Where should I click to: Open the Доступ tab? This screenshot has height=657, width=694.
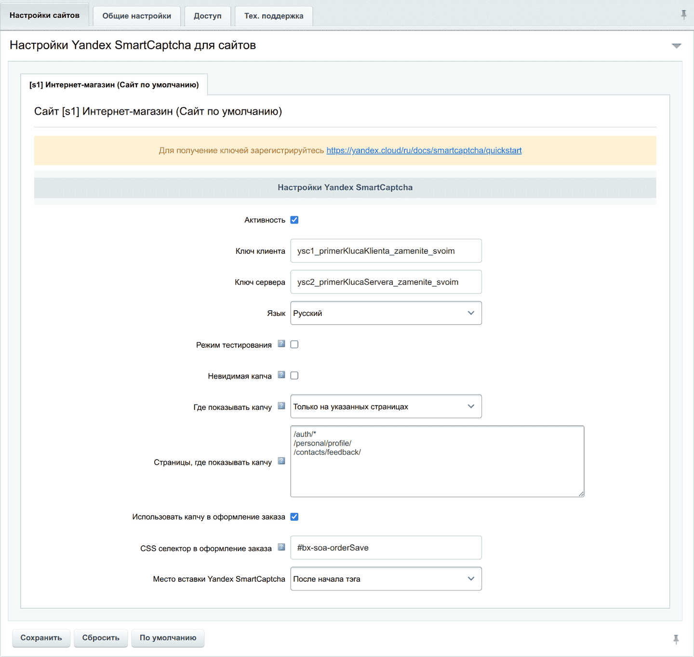click(x=208, y=16)
